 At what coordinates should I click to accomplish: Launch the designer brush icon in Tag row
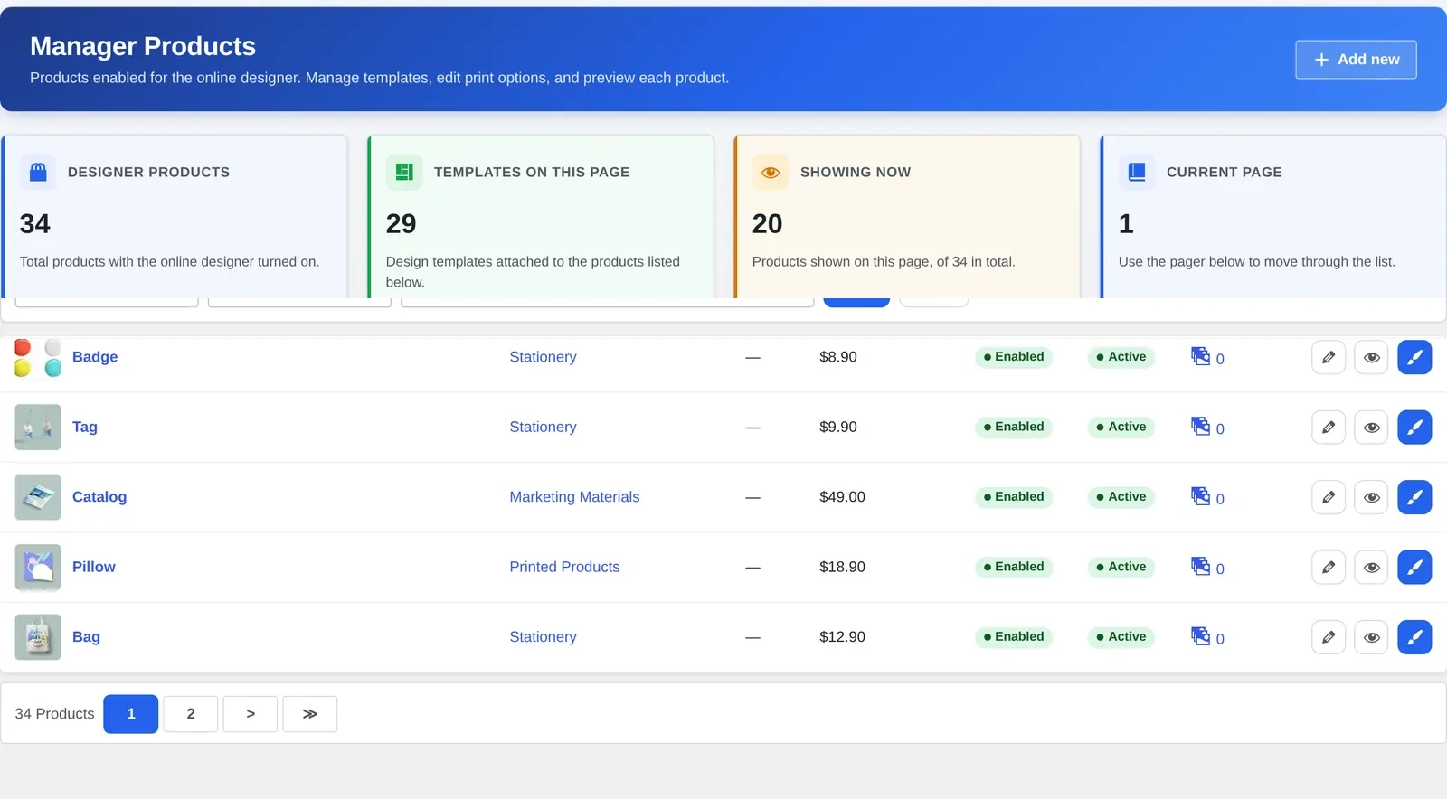point(1414,428)
